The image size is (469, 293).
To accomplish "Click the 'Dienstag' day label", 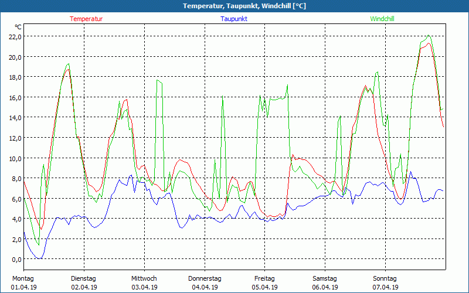I will coord(83,279).
